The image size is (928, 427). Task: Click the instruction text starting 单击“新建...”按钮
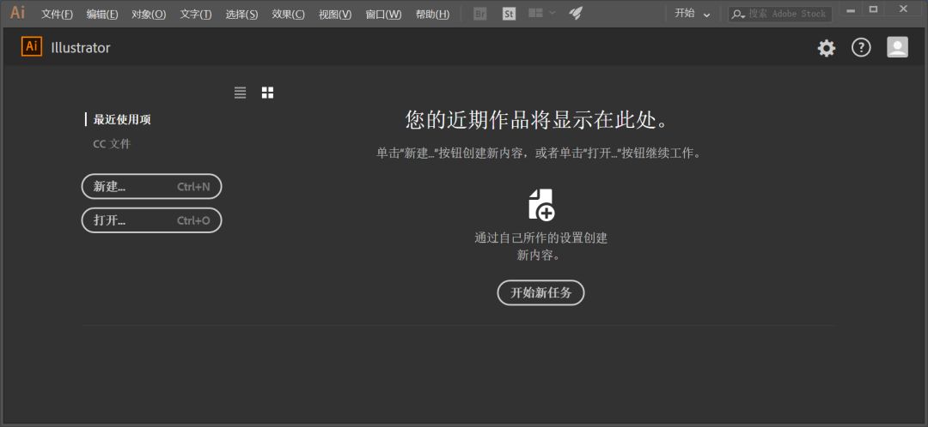click(x=539, y=153)
